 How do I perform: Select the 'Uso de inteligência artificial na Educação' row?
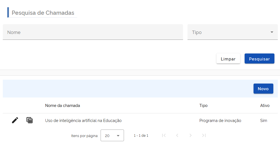pos(83,121)
